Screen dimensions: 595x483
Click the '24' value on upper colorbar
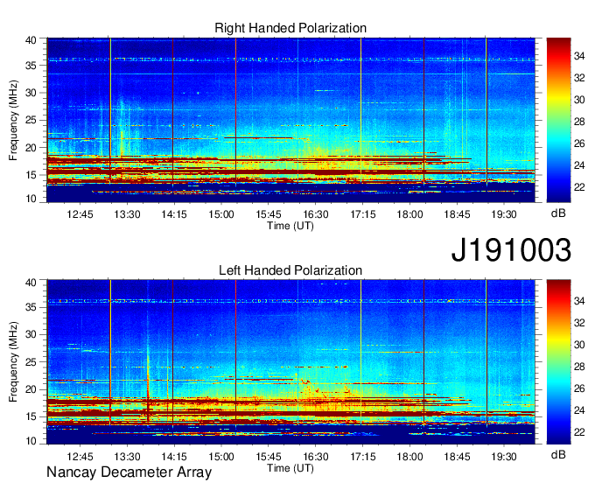click(x=579, y=165)
